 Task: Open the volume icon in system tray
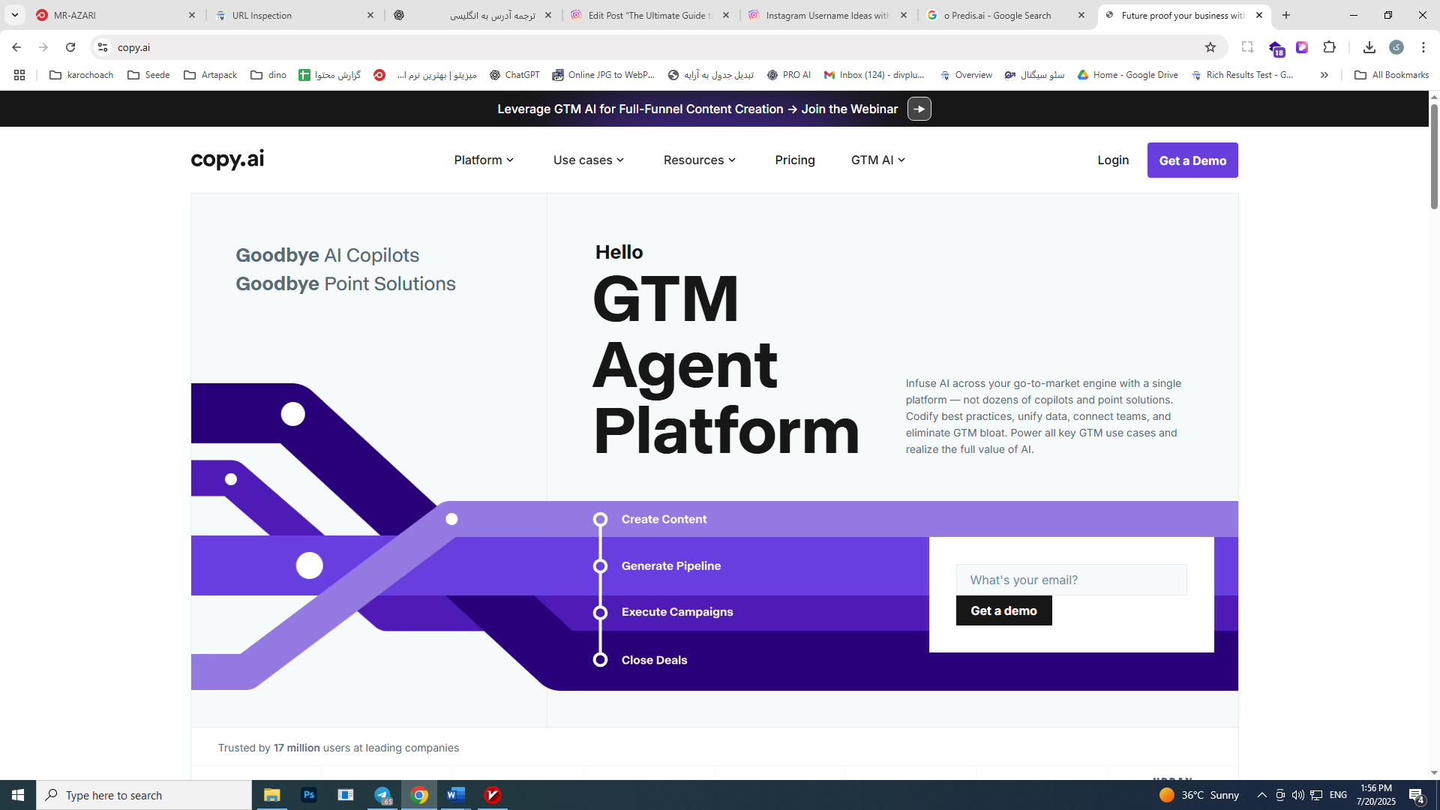coord(1297,795)
